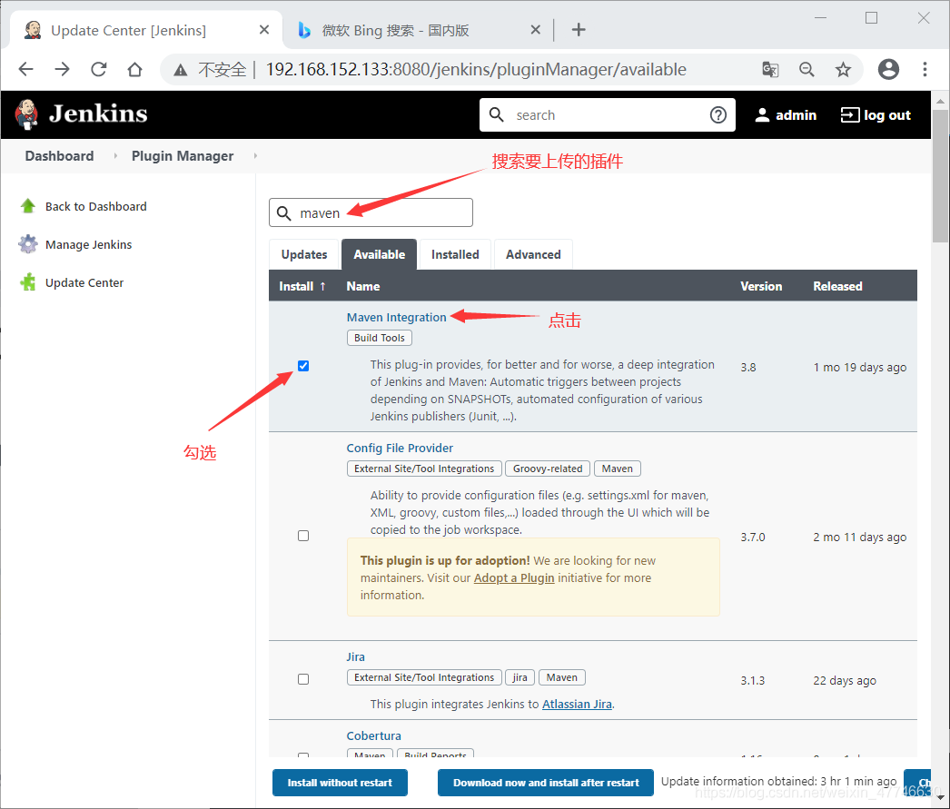Check the Jira plugin checkbox
This screenshot has width=950, height=809.
coord(303,679)
